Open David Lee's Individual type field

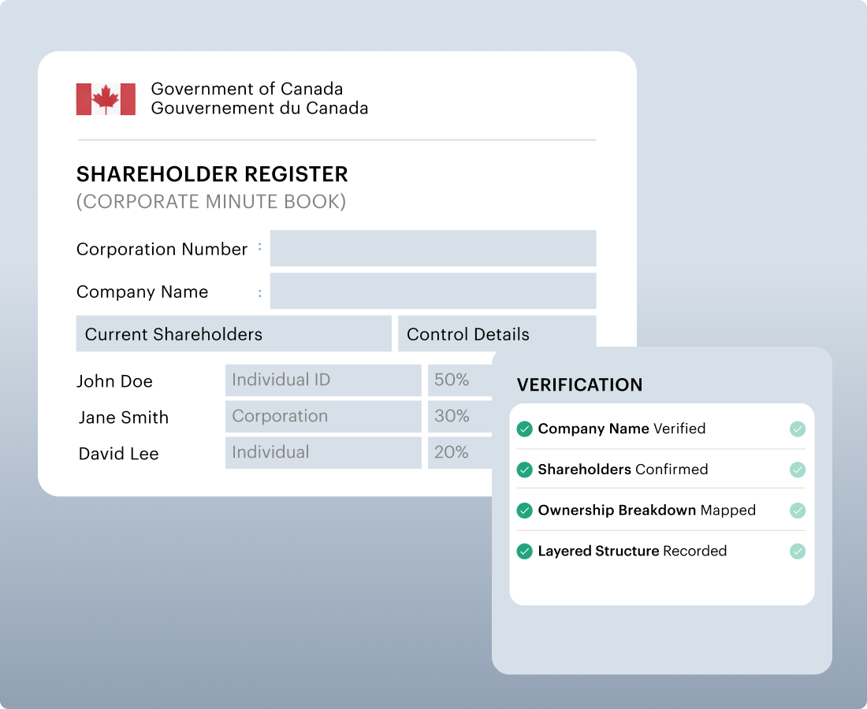[x=323, y=452]
